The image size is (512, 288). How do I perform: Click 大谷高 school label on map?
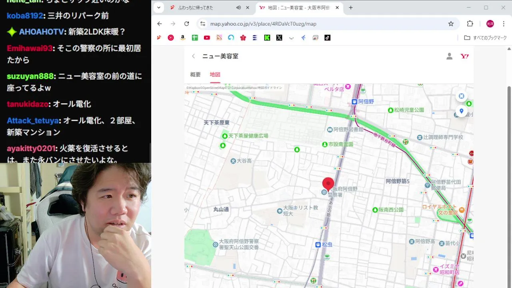click(x=244, y=161)
